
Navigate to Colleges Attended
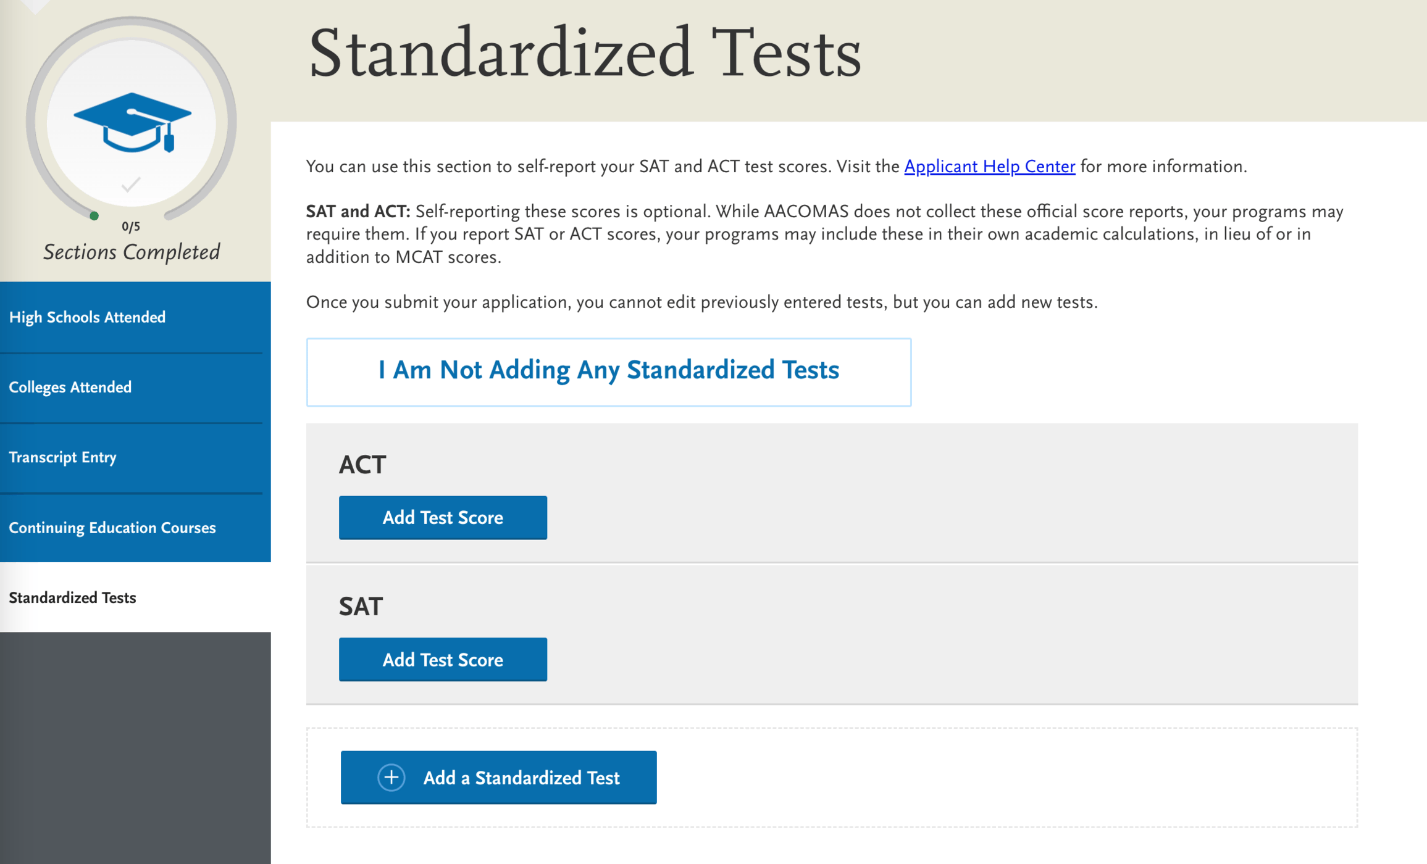[x=70, y=387]
